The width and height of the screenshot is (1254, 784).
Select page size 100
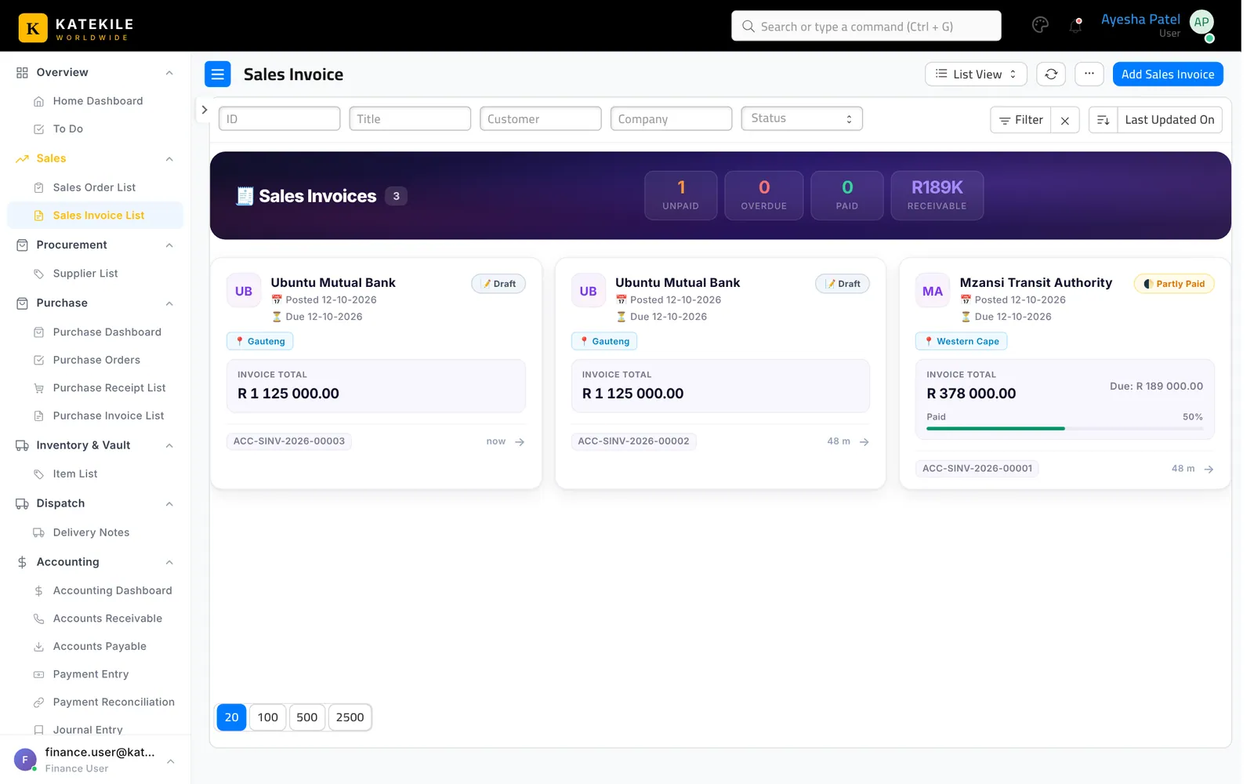268,717
